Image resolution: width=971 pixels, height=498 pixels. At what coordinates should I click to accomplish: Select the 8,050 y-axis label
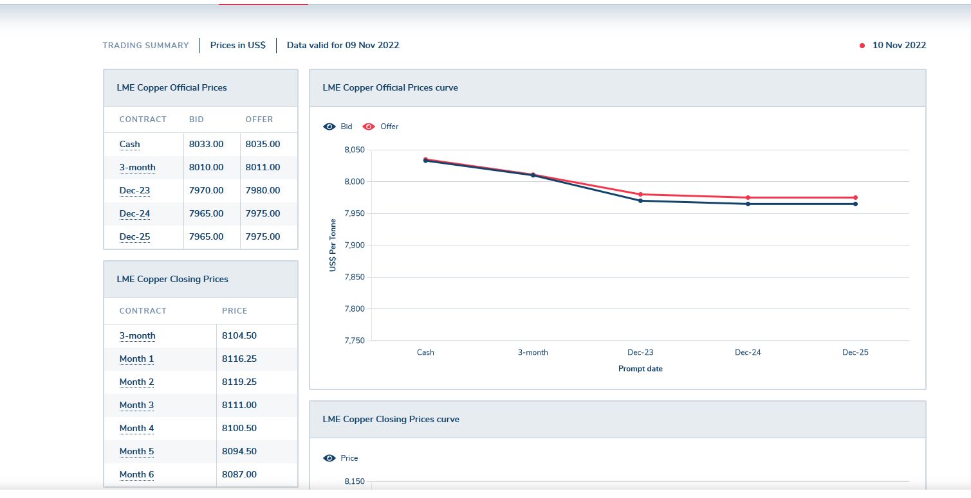coord(355,150)
